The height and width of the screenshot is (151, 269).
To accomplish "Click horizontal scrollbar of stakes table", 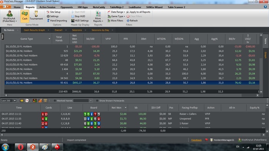I will [132, 95].
